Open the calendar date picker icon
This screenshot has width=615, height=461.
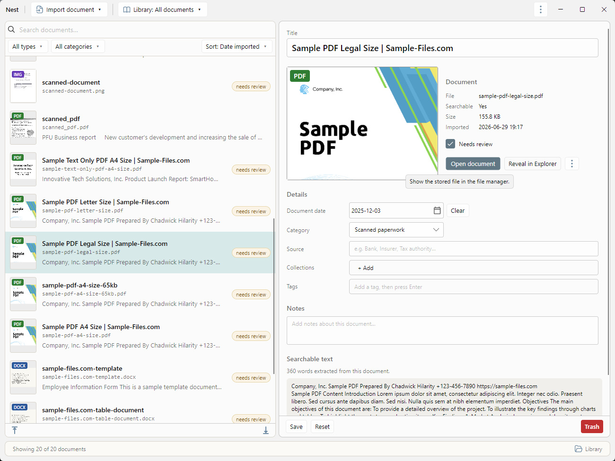(x=437, y=210)
